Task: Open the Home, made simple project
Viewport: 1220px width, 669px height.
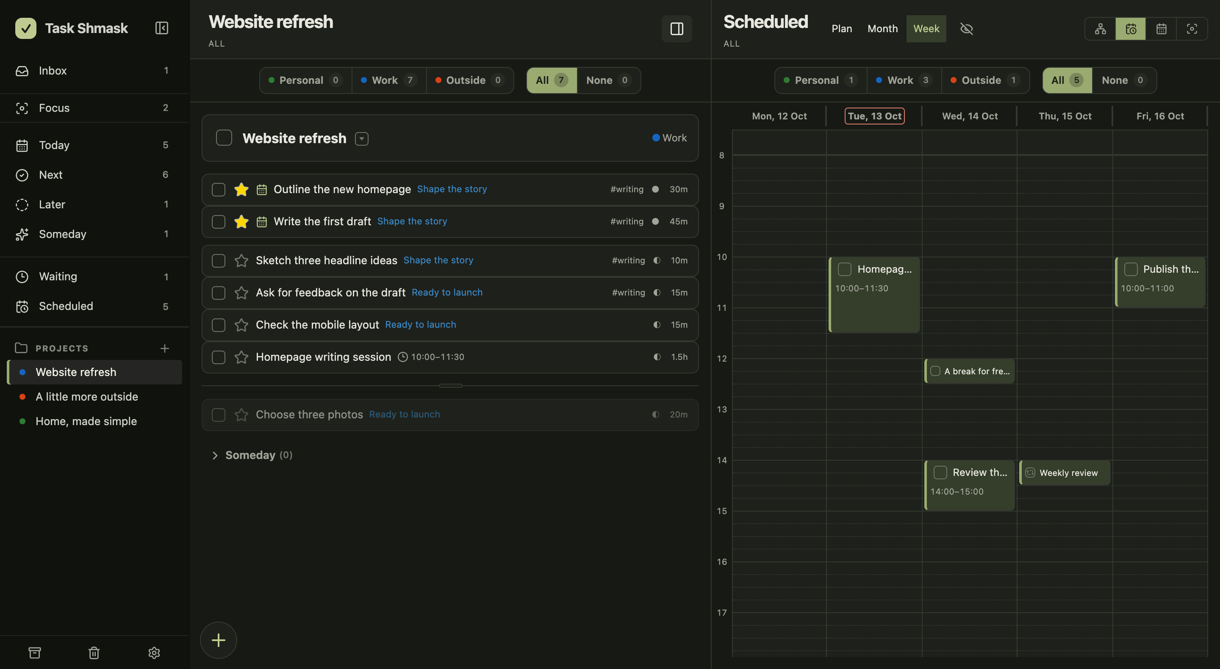Action: point(95,421)
